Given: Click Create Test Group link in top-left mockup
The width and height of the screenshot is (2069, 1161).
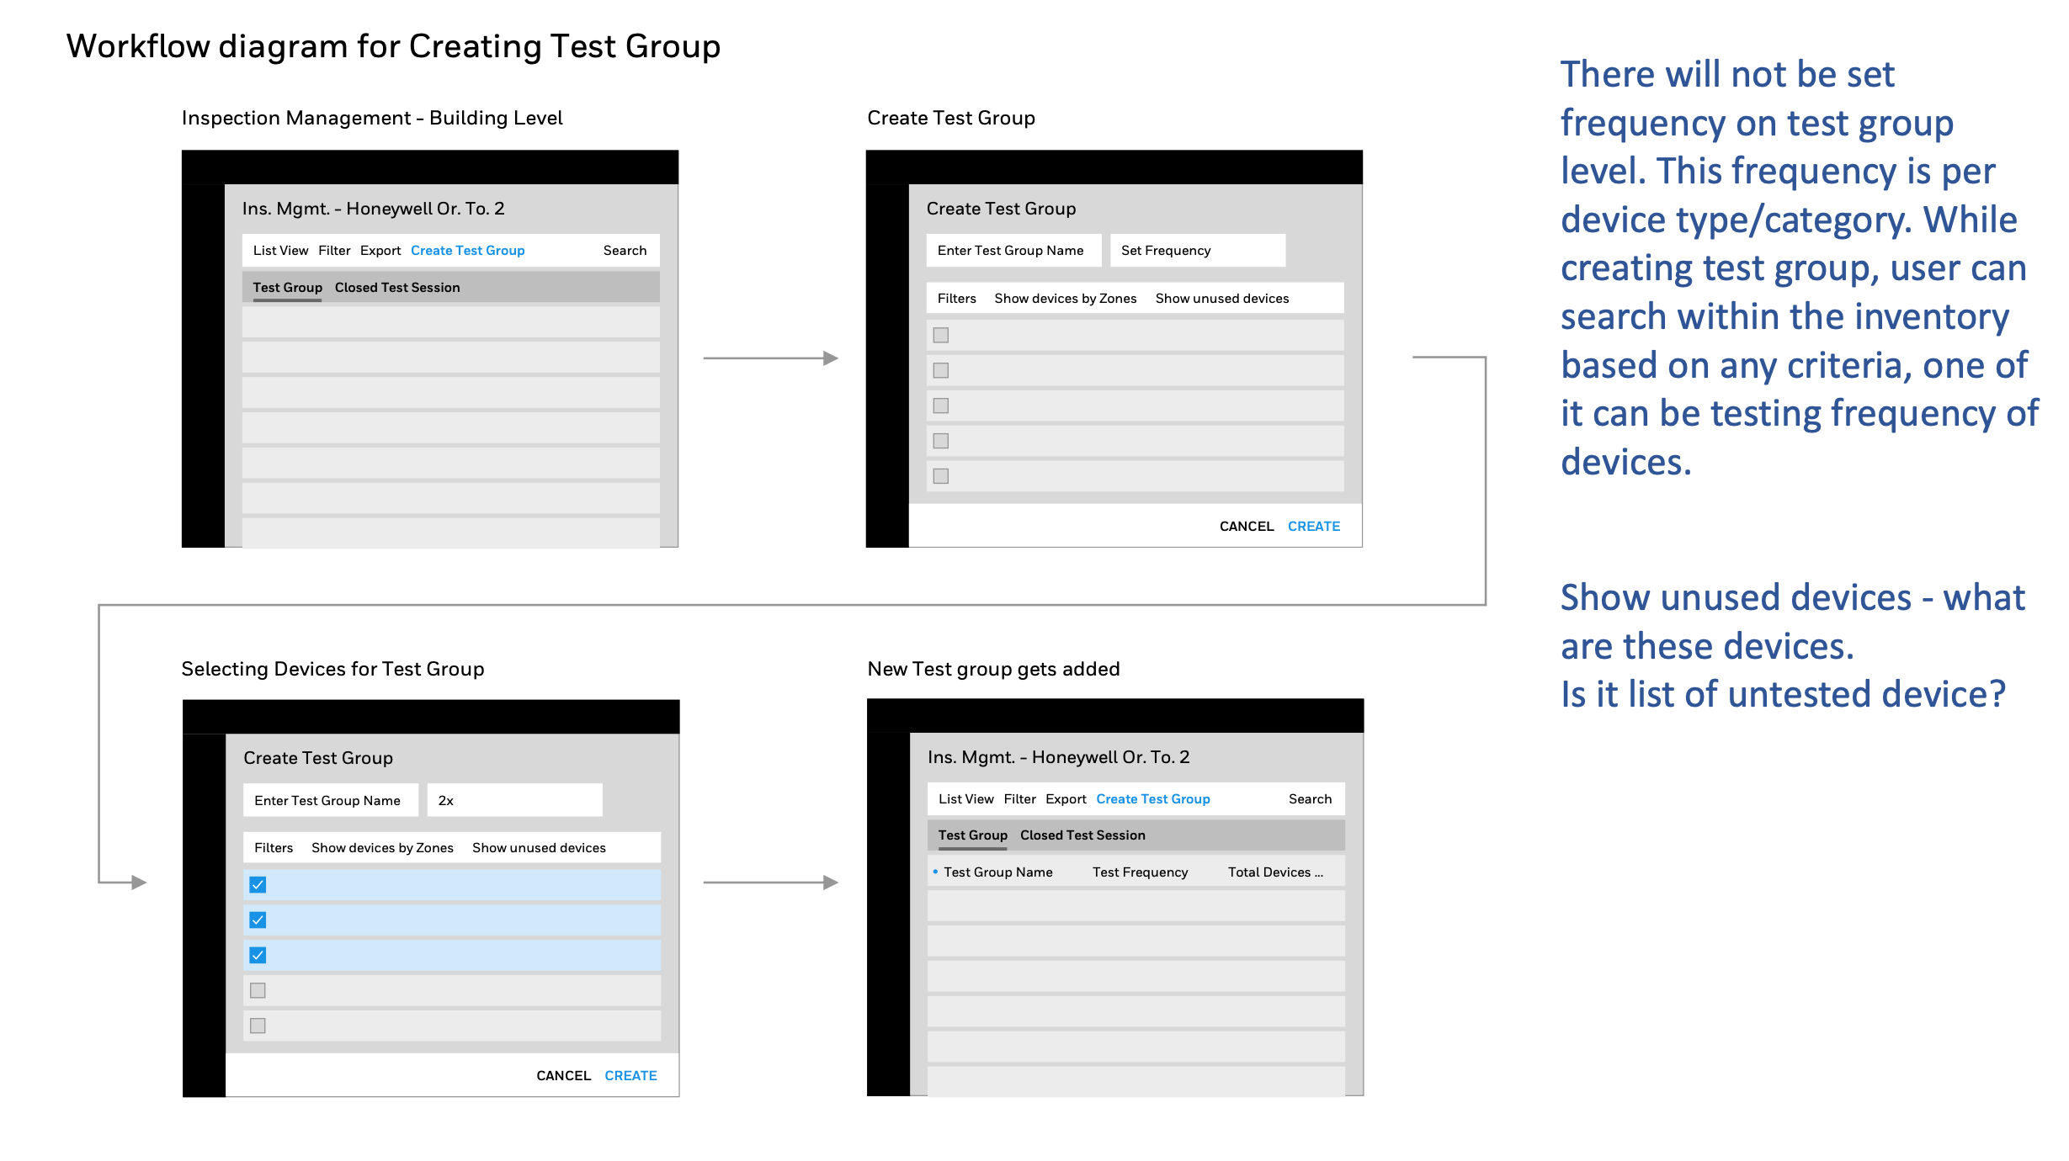Looking at the screenshot, I should pyautogui.click(x=467, y=251).
